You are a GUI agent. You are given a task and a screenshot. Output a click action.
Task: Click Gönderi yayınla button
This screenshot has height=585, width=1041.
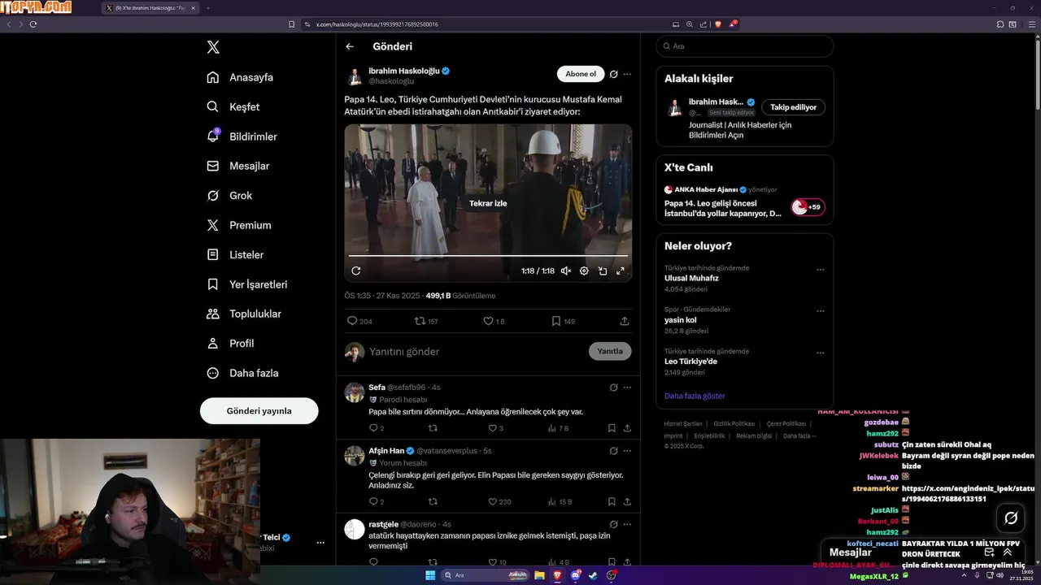(259, 411)
